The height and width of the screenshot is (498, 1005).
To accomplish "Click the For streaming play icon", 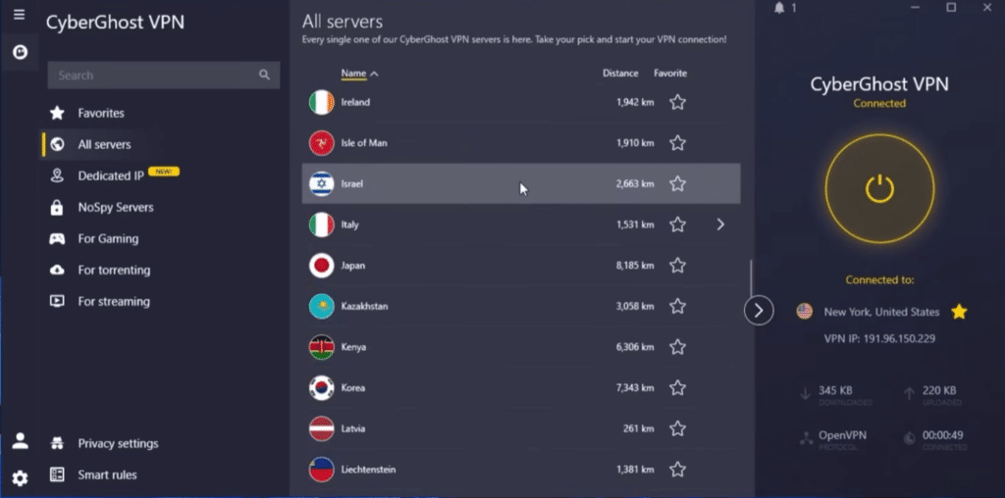I will point(57,302).
